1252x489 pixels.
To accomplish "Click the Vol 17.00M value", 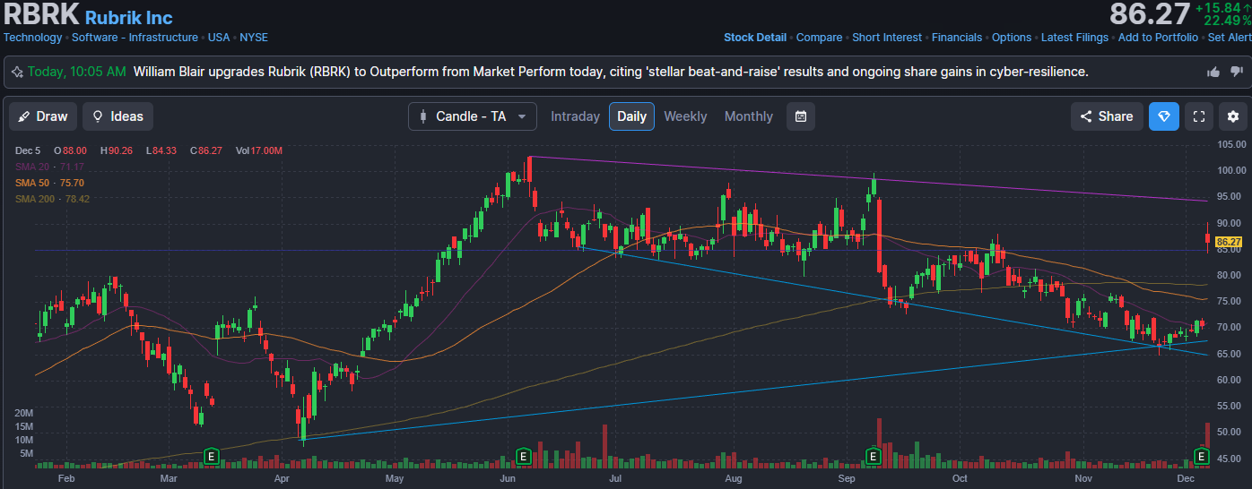I will (x=259, y=150).
